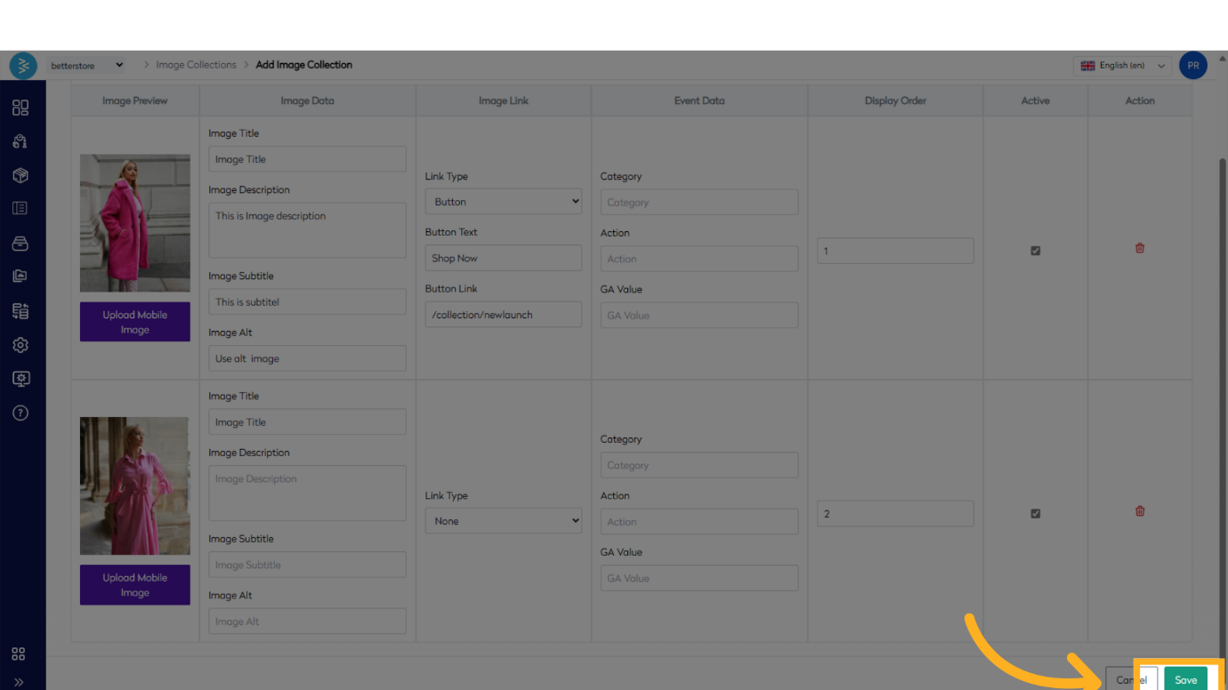This screenshot has width=1228, height=690.
Task: Click the Button Link input field
Action: (503, 315)
